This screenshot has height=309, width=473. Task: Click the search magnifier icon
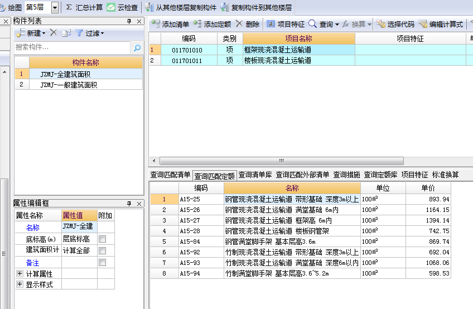[x=137, y=47]
